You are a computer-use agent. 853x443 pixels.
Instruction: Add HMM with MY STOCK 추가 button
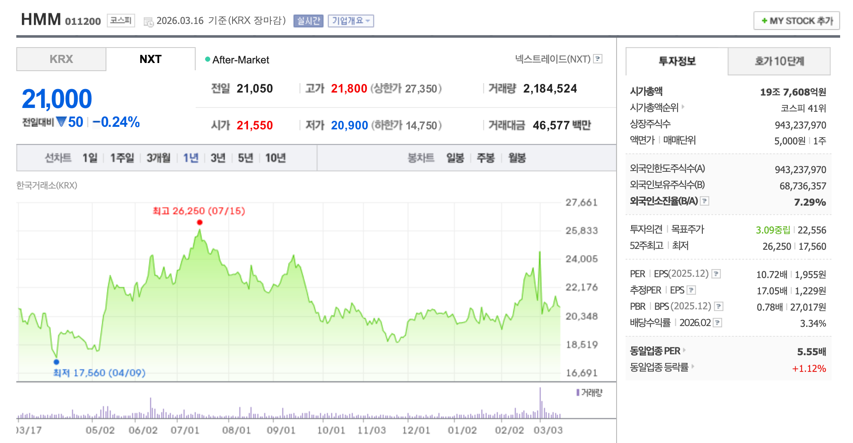click(x=797, y=21)
